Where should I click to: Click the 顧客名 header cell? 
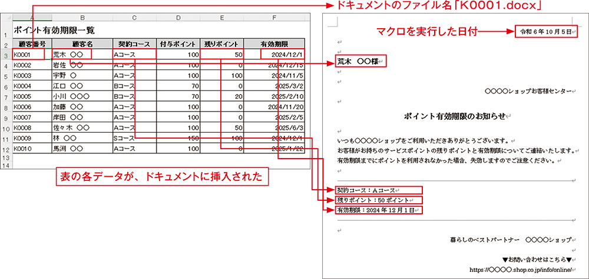pyautogui.click(x=82, y=43)
